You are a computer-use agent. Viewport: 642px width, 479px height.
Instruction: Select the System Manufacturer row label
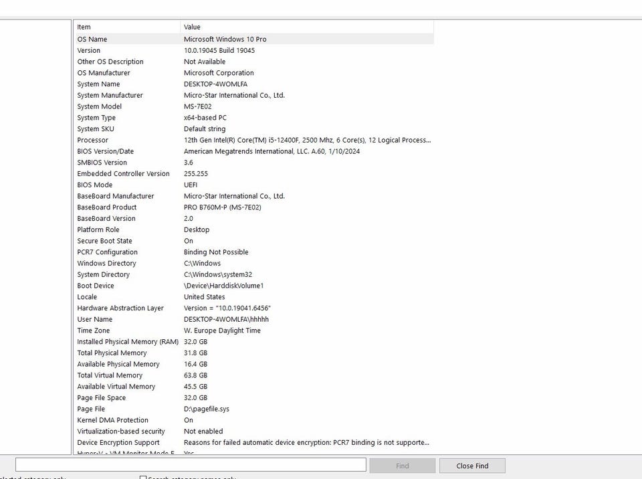[x=110, y=95]
